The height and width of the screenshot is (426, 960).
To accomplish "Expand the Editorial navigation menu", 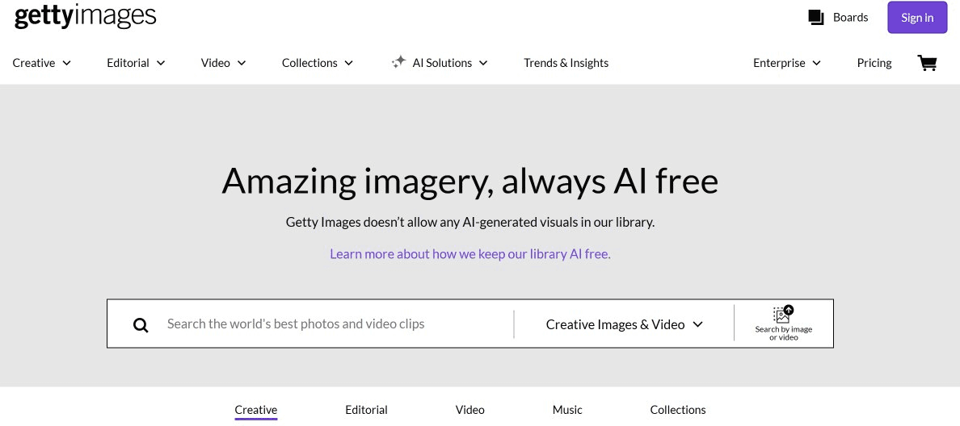I will point(136,63).
